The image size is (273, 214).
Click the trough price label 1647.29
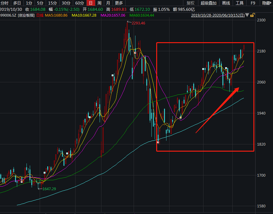pyautogui.click(x=49, y=189)
